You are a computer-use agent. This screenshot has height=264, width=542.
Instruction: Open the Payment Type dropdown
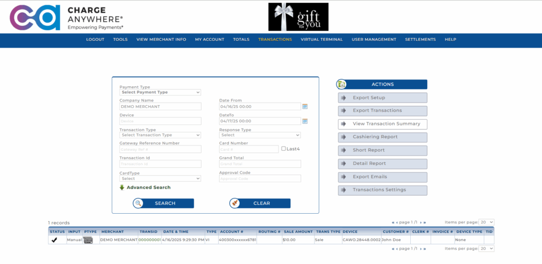160,92
